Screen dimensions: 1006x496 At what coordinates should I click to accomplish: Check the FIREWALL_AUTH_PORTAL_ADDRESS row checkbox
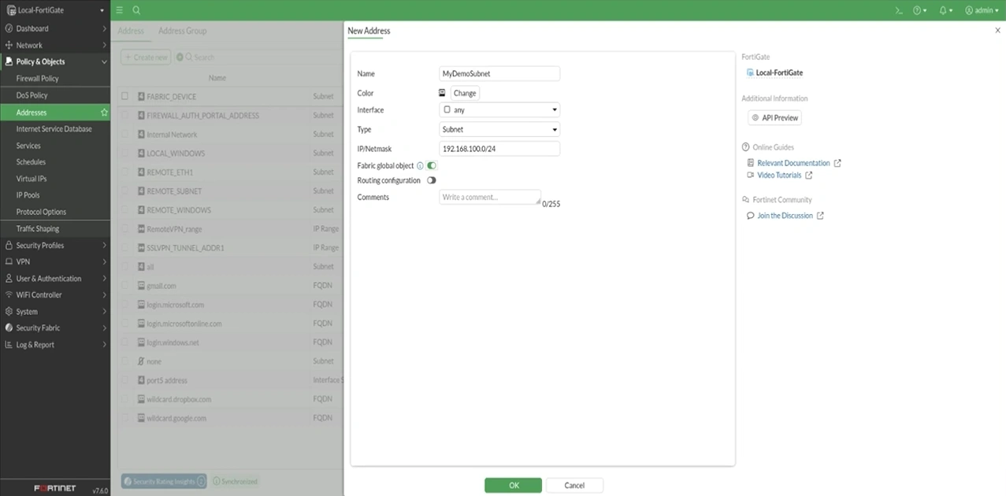[124, 115]
